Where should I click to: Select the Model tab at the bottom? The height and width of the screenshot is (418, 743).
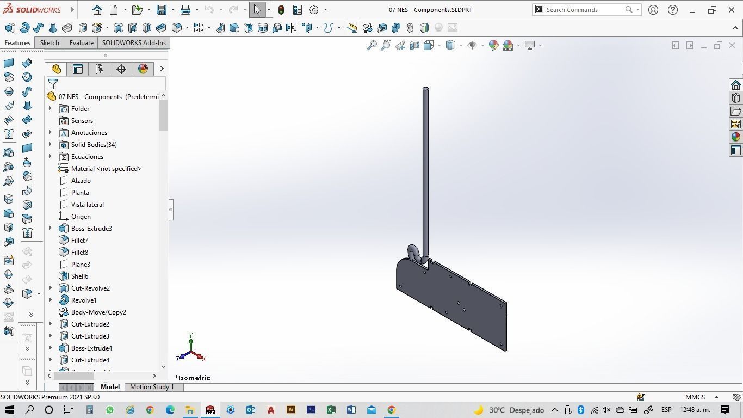pyautogui.click(x=110, y=387)
